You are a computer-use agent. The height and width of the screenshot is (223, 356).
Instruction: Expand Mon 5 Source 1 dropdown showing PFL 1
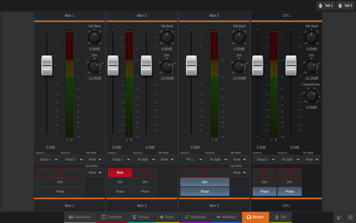[x=192, y=160]
